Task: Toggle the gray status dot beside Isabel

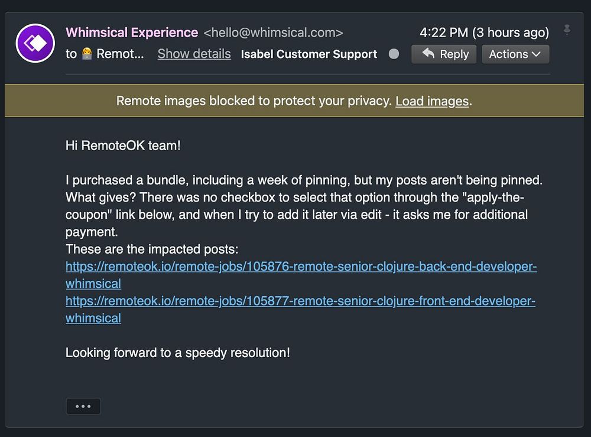Action: pos(394,54)
